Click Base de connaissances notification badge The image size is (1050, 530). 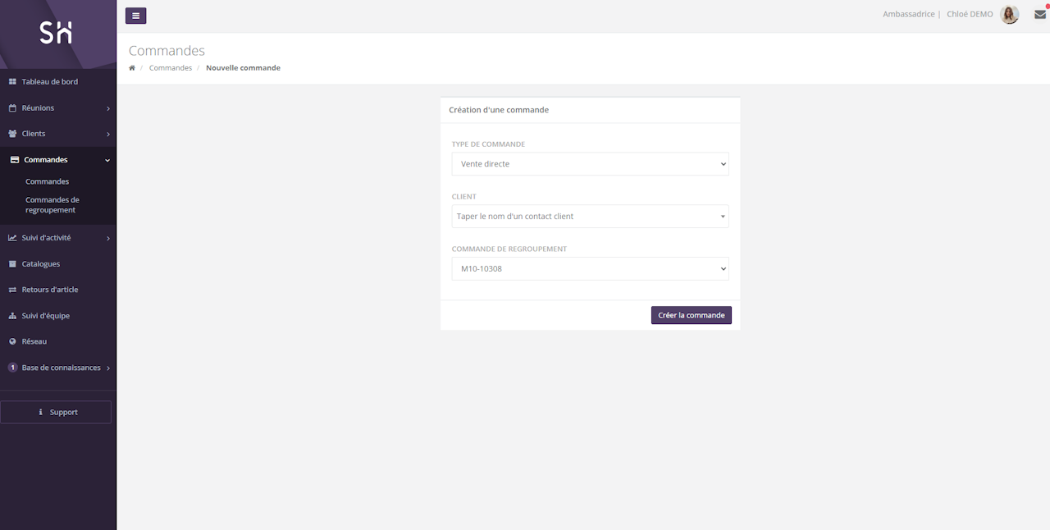[x=12, y=368]
